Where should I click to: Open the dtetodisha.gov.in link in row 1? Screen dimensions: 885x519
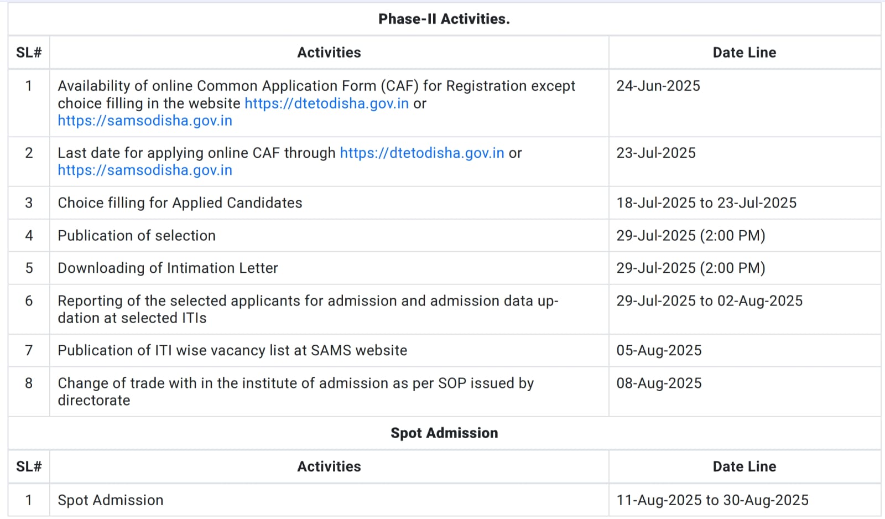click(326, 103)
